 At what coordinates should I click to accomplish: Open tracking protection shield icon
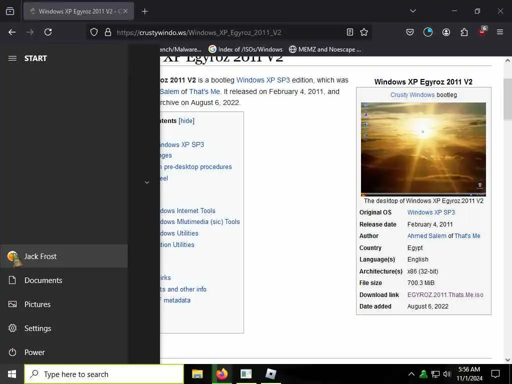(94, 32)
